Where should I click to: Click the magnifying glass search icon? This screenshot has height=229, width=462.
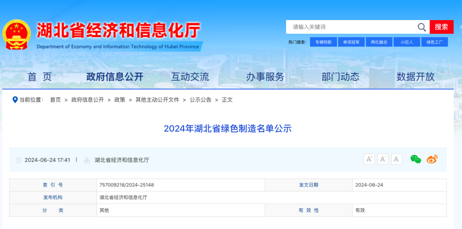tap(422, 27)
